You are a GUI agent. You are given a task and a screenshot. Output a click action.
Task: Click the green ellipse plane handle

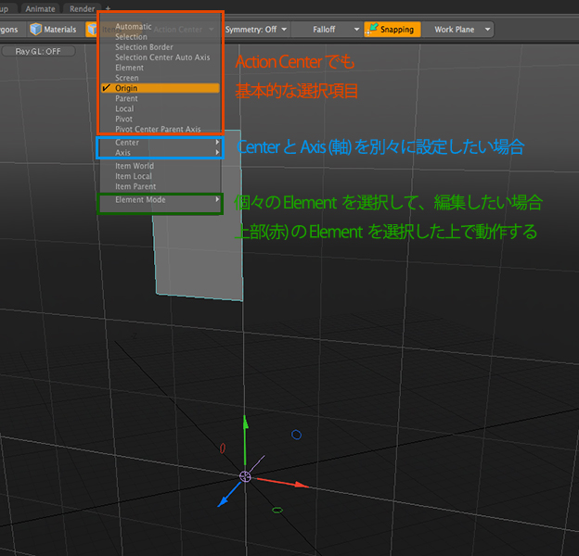[277, 510]
